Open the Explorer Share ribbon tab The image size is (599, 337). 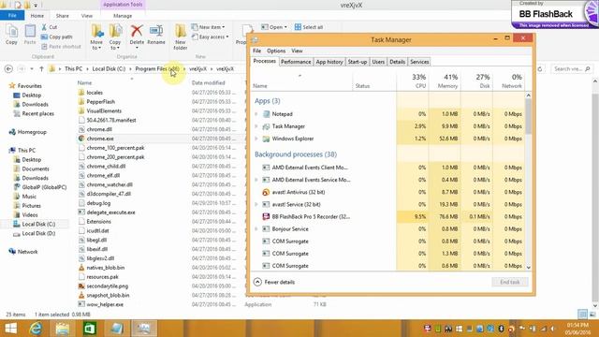(x=63, y=16)
